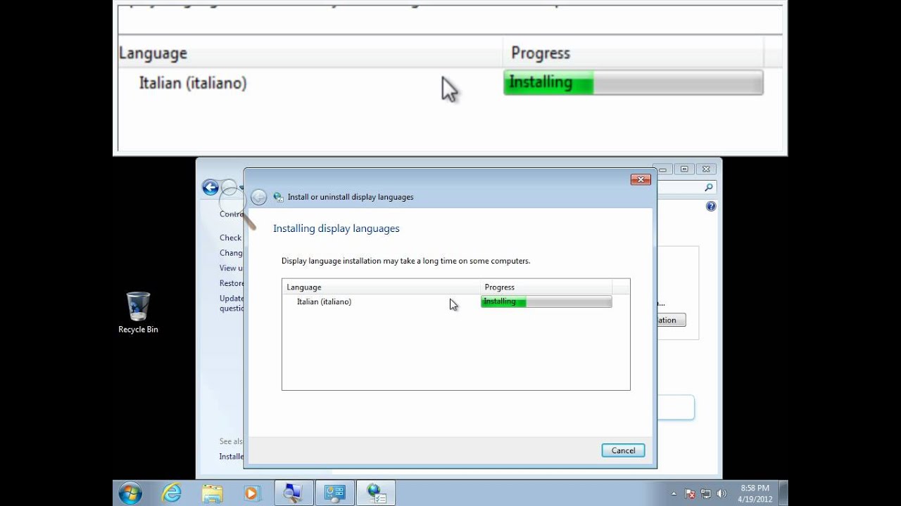Open Help via the blue question mark icon
Image resolution: width=901 pixels, height=506 pixels.
711,207
